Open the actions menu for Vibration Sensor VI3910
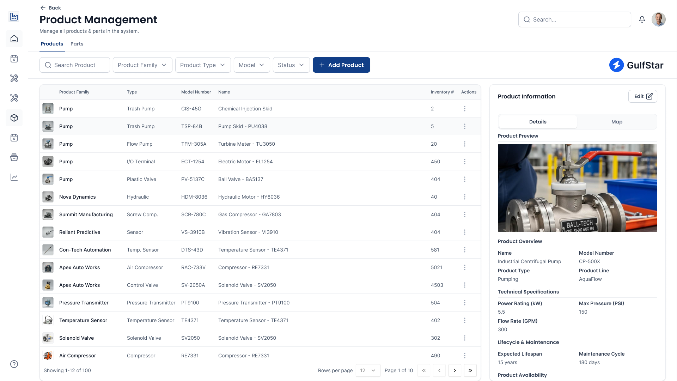The width and height of the screenshot is (677, 381). pos(465,232)
